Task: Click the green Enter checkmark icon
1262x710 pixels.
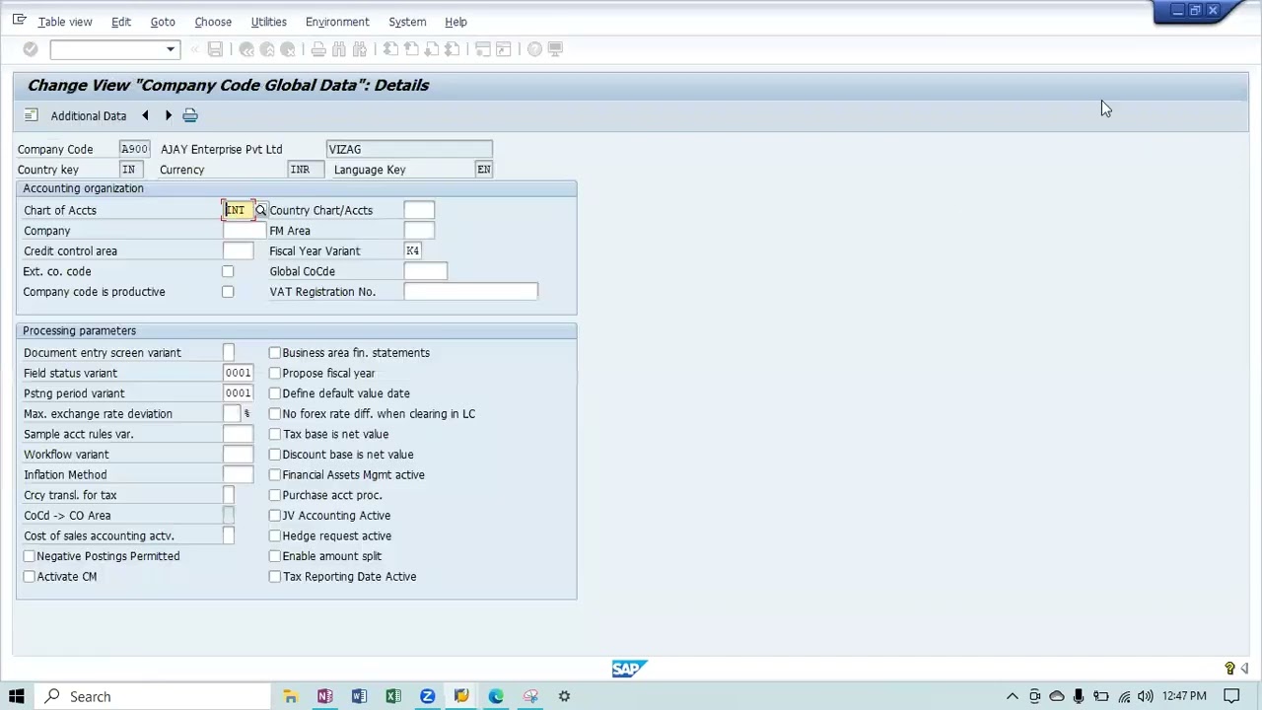Action: (30, 49)
